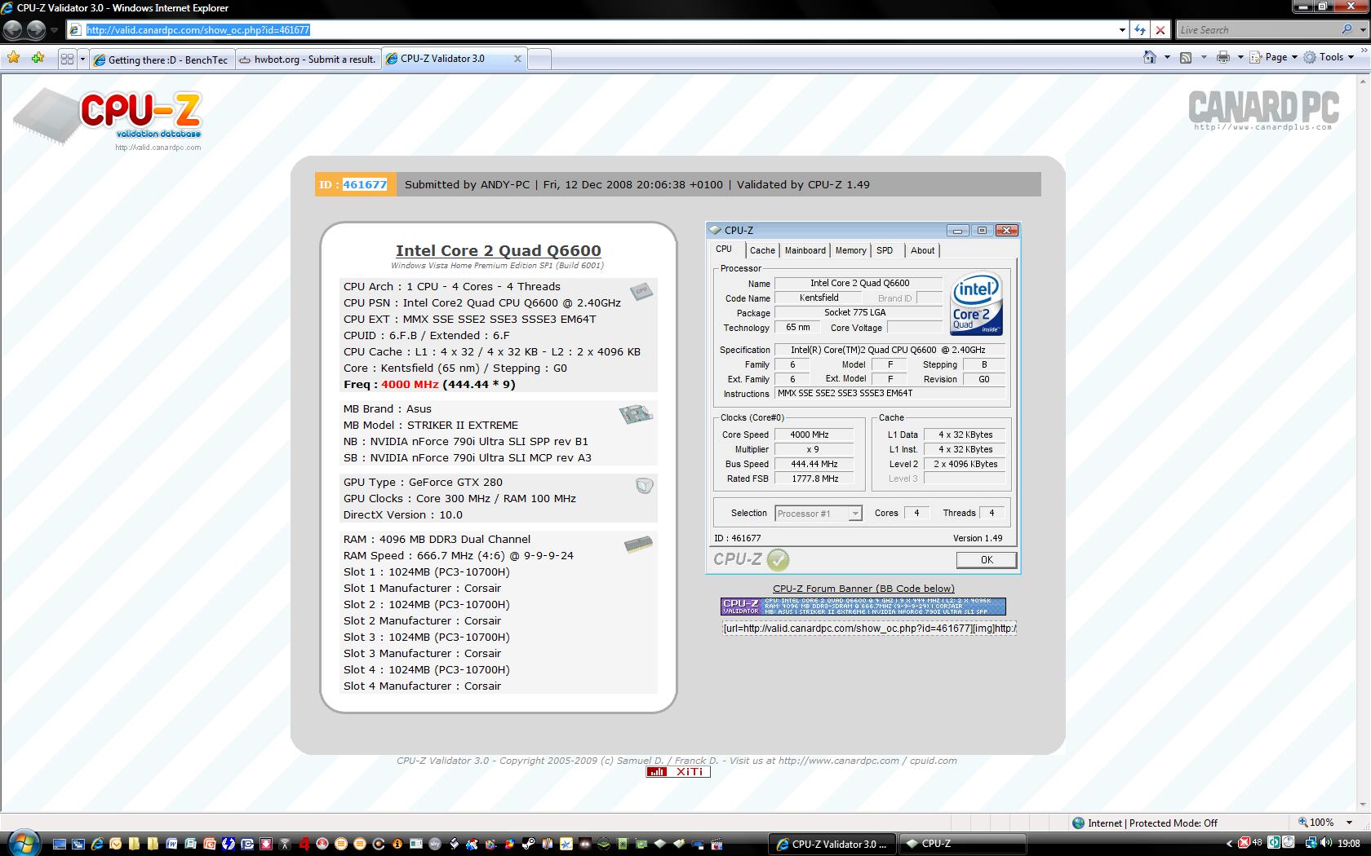Click the Cache tab in the CPU-Z image
Viewport: 1371px width, 856px height.
pyautogui.click(x=762, y=250)
